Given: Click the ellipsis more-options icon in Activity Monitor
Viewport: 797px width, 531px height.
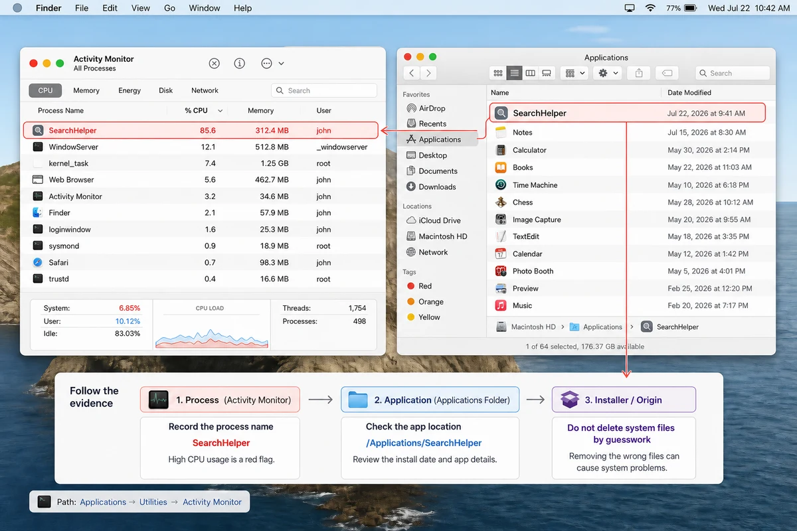Looking at the screenshot, I should pos(266,64).
